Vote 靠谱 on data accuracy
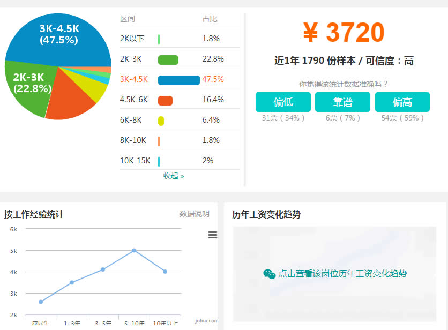 tap(342, 102)
